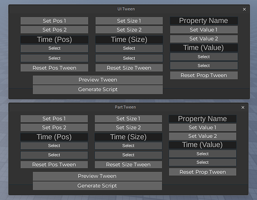Screen dimensions: 257x200
Task: Open lower Select above Reset Pos Tween in Part Tween
Action: [x=54, y=155]
